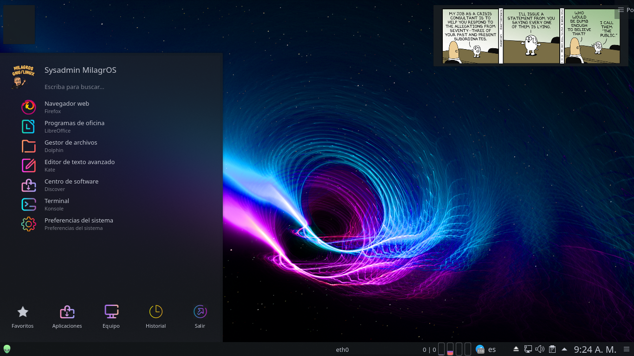
Task: Expand hidden system tray icons arrow
Action: [x=564, y=349]
